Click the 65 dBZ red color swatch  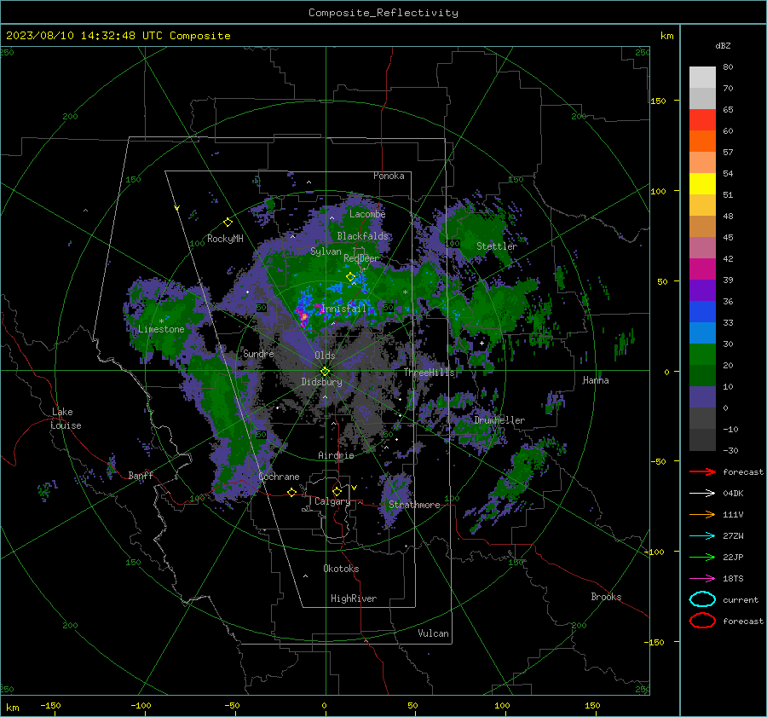pos(702,119)
